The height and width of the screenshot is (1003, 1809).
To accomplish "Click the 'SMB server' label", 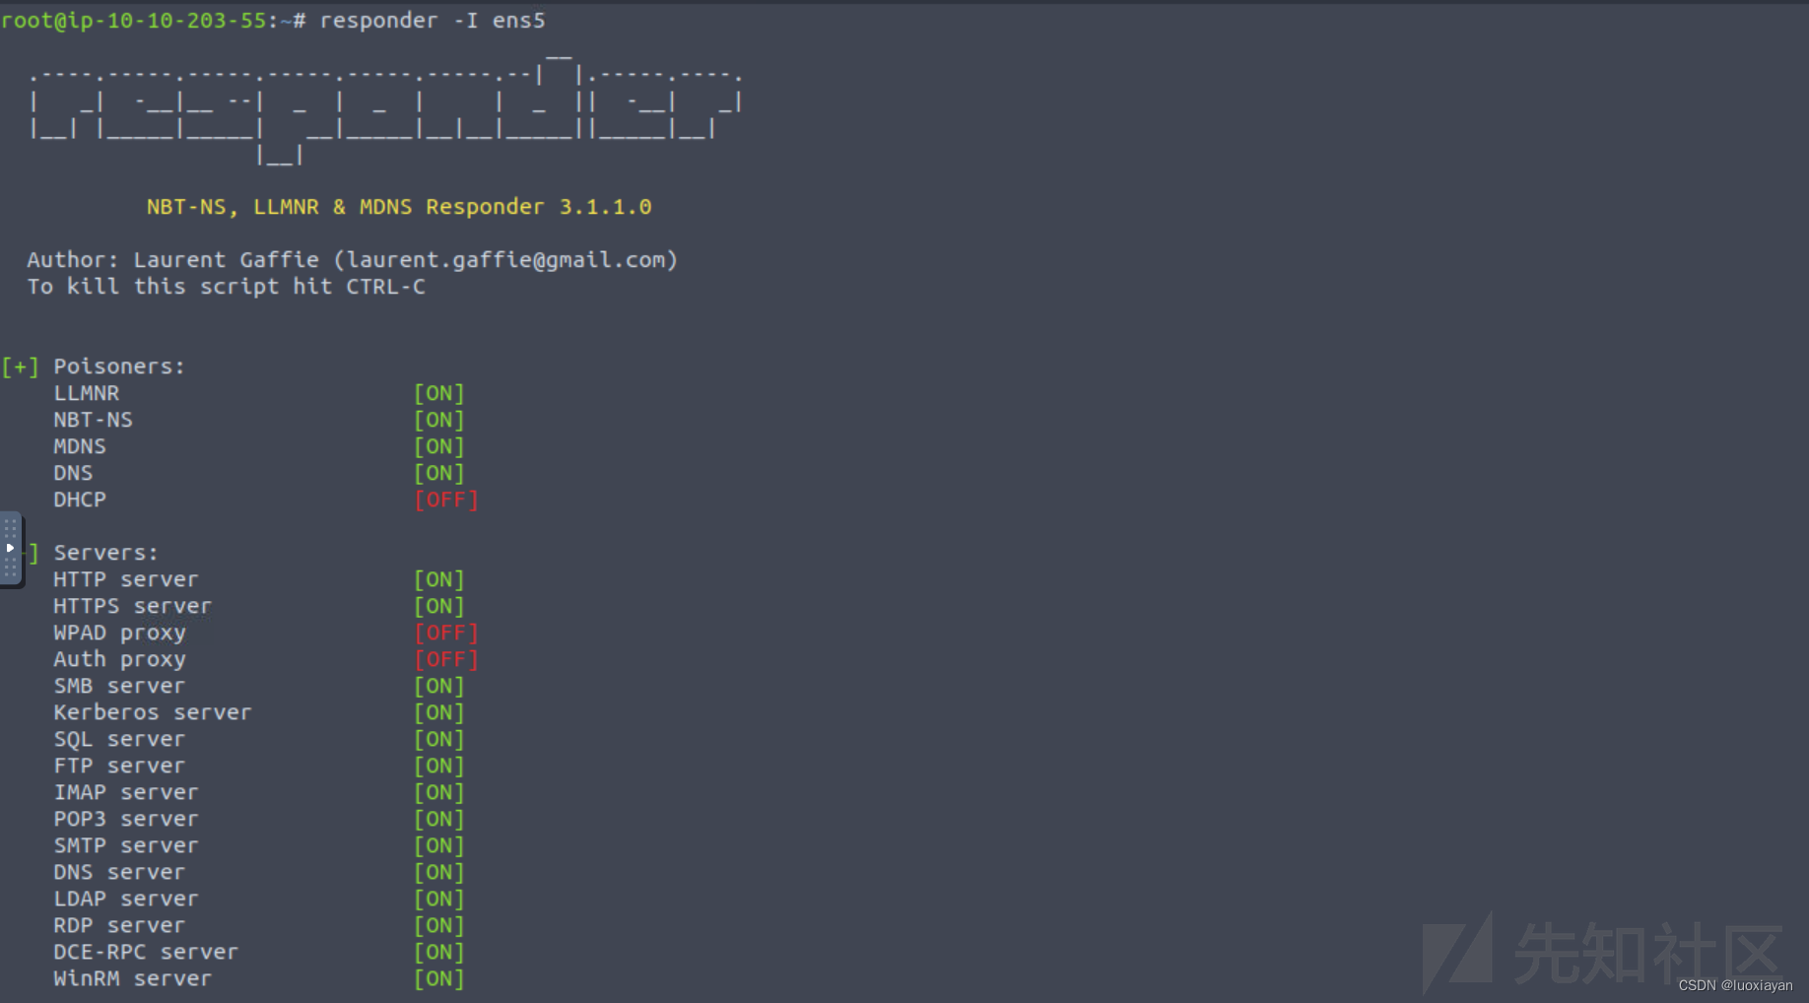I will [x=119, y=686].
